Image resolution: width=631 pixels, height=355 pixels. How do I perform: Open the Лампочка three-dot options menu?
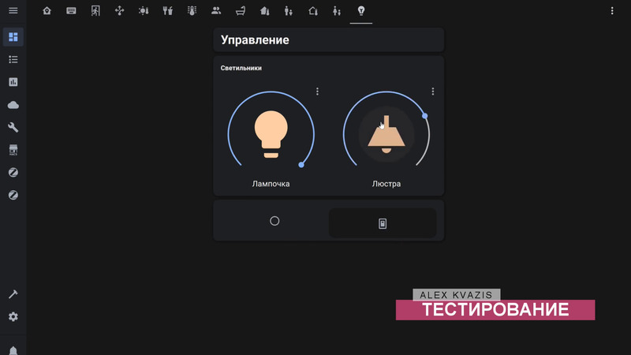318,92
